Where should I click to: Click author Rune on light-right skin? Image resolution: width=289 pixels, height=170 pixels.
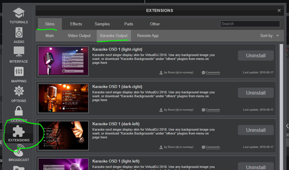[x=179, y=72]
